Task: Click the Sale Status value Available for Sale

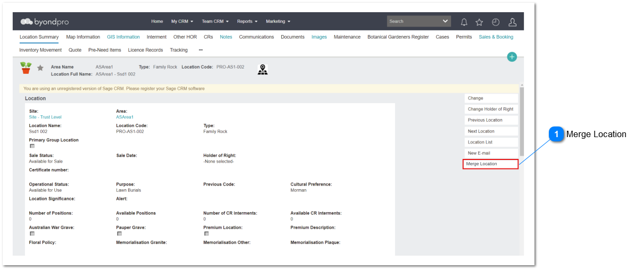Action: [46, 161]
